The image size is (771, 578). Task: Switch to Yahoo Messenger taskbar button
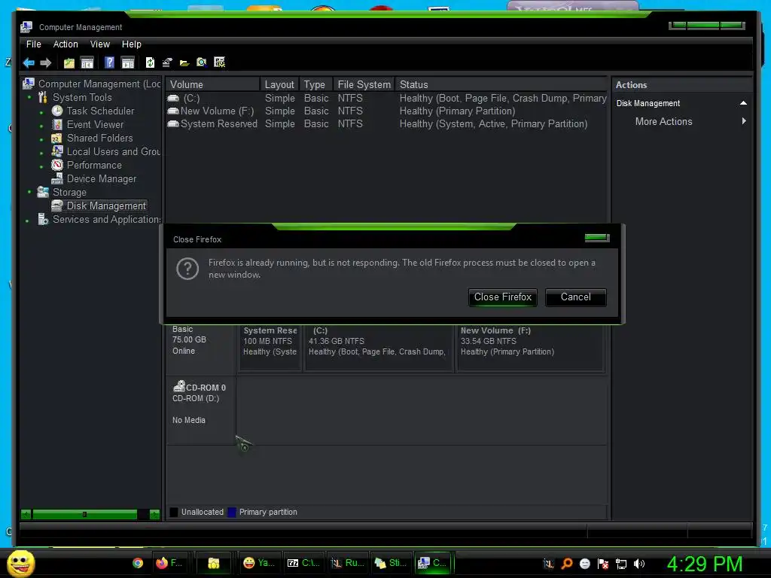pos(259,563)
